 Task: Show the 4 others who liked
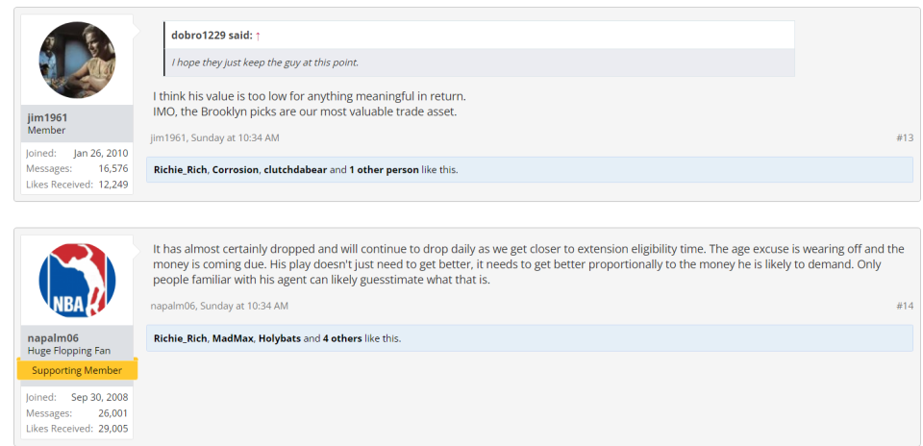pos(342,338)
